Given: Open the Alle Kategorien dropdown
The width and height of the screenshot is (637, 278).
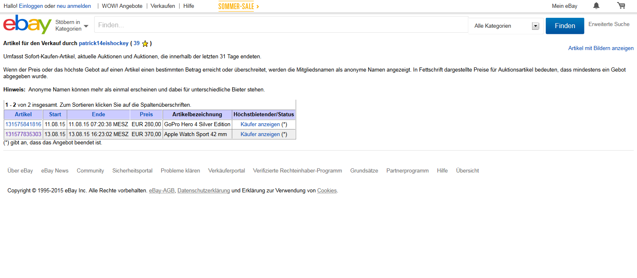Looking at the screenshot, I should click(x=506, y=26).
